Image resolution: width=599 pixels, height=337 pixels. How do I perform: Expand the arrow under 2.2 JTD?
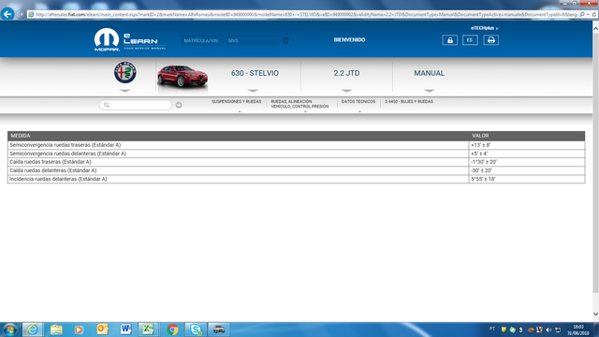click(x=346, y=91)
